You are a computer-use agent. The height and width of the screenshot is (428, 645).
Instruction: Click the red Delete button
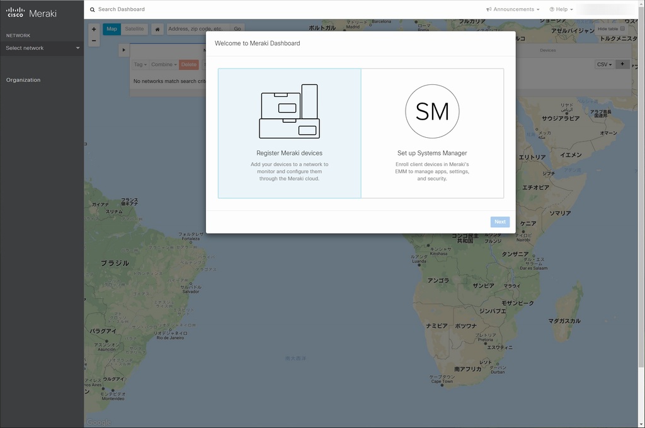[x=189, y=65]
